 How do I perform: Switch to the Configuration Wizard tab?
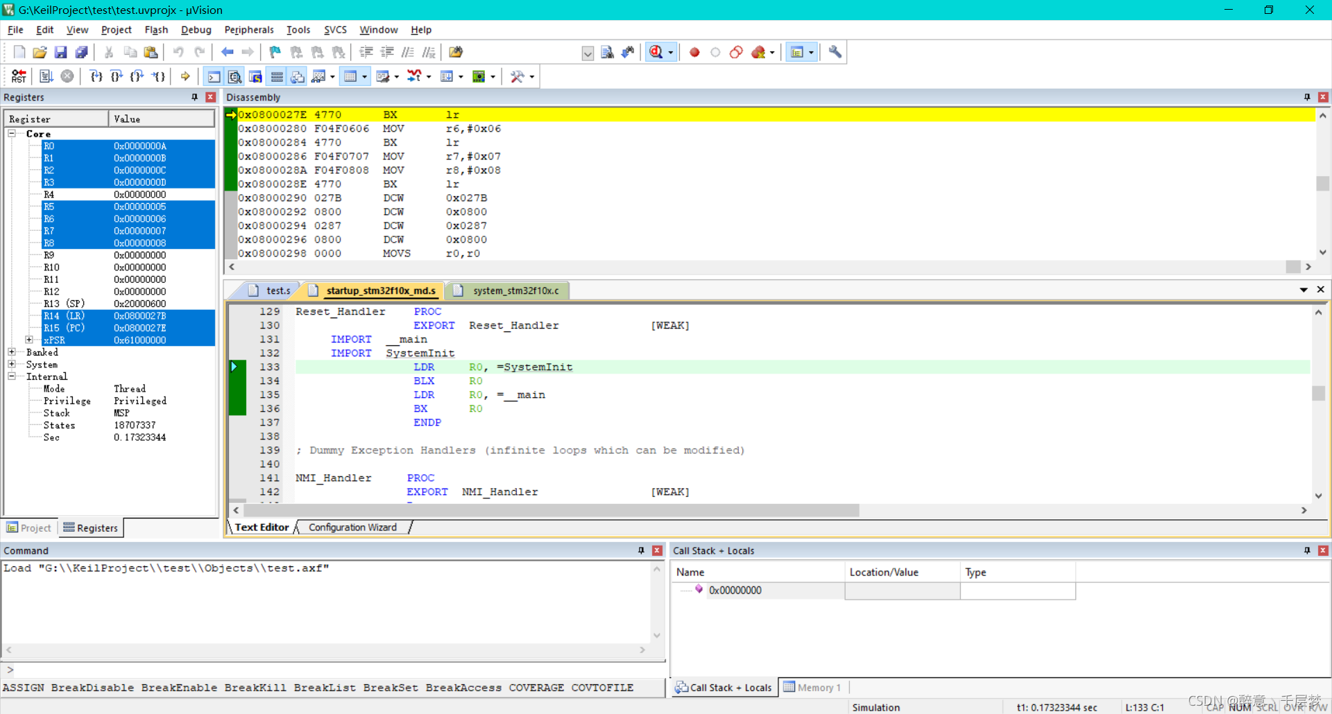(x=353, y=528)
